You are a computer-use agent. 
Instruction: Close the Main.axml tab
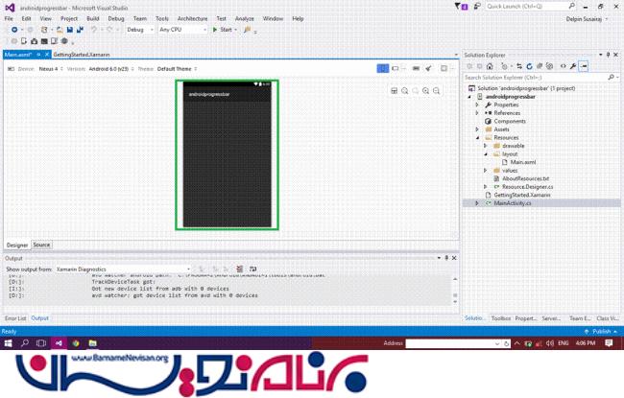pyautogui.click(x=47, y=55)
